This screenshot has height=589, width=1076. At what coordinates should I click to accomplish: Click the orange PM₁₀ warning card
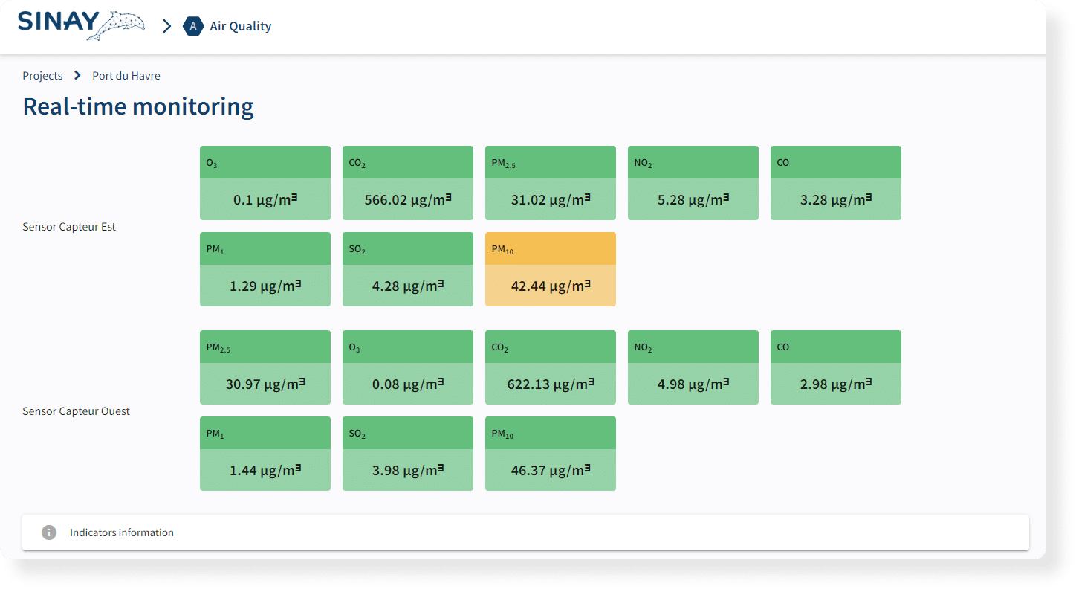[x=550, y=269]
